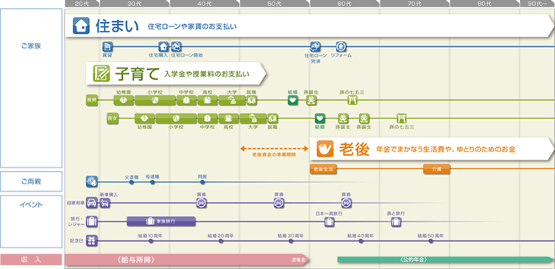The image size is (555, 269).
Task: Click the 老後 orange teacup icon
Action: coord(325,148)
